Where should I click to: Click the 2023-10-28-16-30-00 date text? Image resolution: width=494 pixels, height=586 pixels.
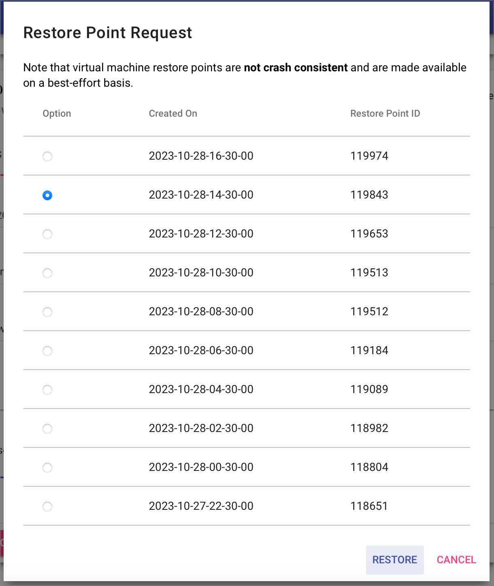[x=201, y=156]
